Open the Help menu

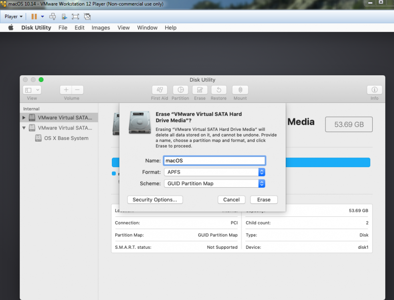click(x=171, y=28)
